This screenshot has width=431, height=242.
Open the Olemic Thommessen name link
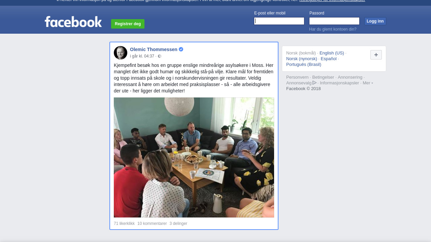[154, 49]
